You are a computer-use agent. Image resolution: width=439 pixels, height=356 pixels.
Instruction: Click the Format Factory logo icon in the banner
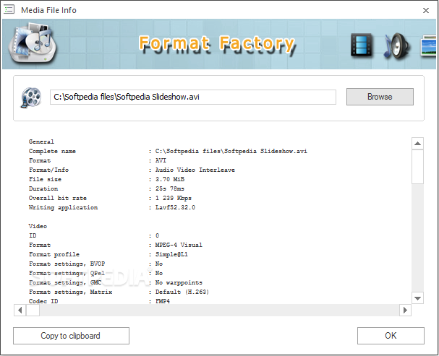point(32,43)
